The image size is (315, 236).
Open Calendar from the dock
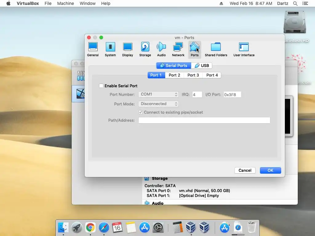click(x=117, y=227)
